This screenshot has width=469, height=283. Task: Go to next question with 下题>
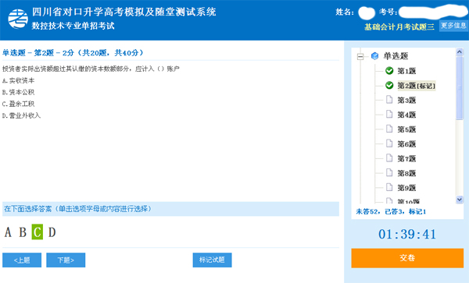[x=66, y=260]
